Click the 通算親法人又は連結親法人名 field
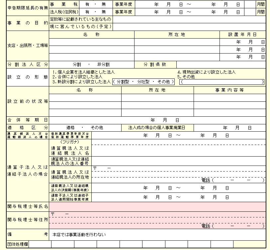The image size is (270, 250). tap(179, 151)
